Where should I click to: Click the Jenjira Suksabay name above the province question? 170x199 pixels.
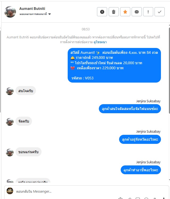click(148, 132)
